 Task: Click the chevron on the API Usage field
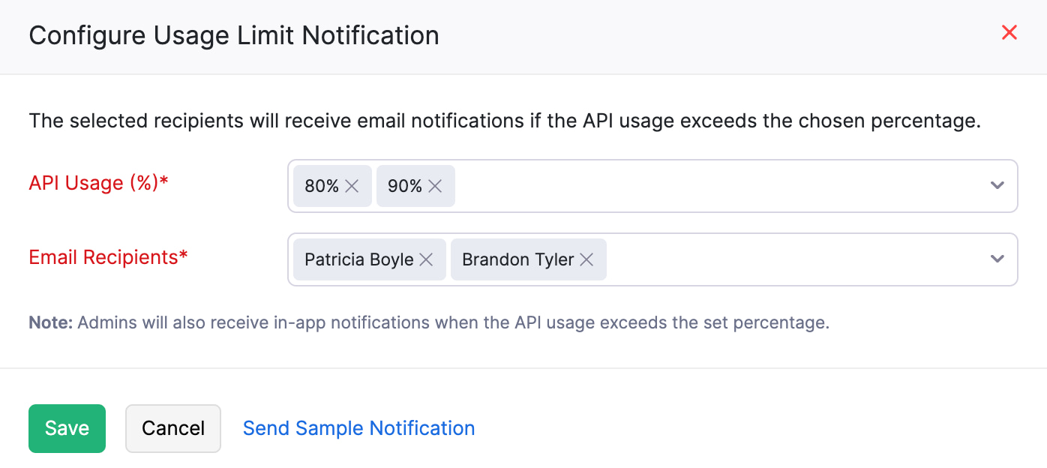997,185
